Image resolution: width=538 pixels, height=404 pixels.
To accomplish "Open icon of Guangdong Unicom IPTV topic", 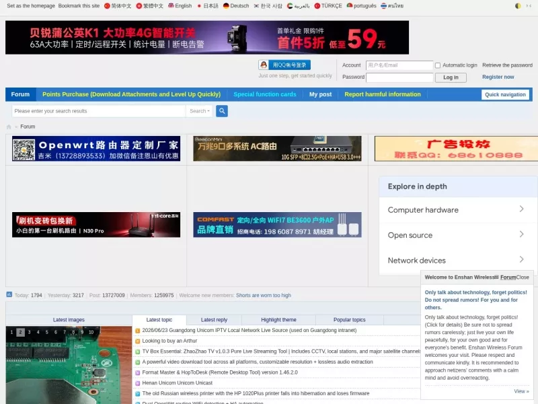I will (x=138, y=331).
